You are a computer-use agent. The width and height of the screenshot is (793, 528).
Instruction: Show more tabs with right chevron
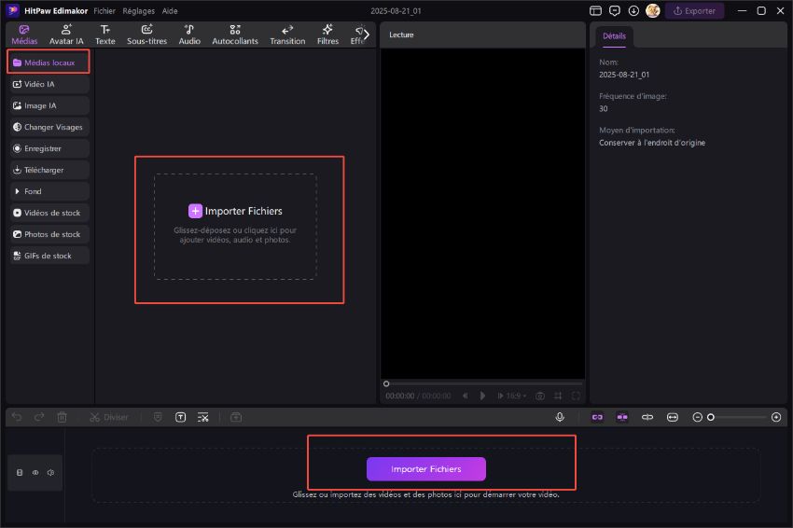click(366, 35)
